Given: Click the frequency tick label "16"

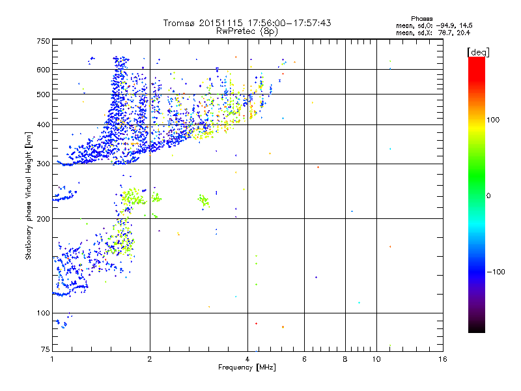Looking at the screenshot, I should tap(443, 359).
